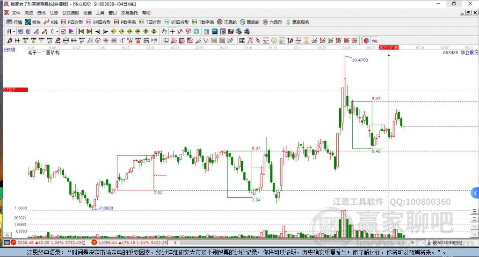The image size is (479, 257).
Task: Open the 设置 menu
Action: [x=87, y=13]
